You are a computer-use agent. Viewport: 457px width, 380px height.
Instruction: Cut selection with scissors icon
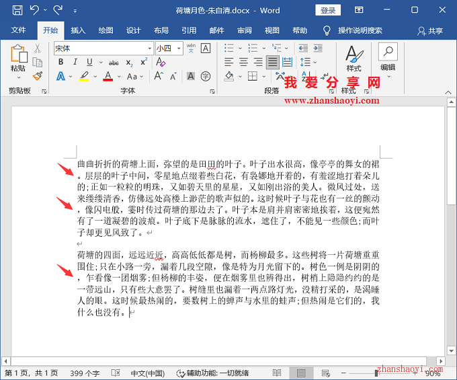point(38,48)
